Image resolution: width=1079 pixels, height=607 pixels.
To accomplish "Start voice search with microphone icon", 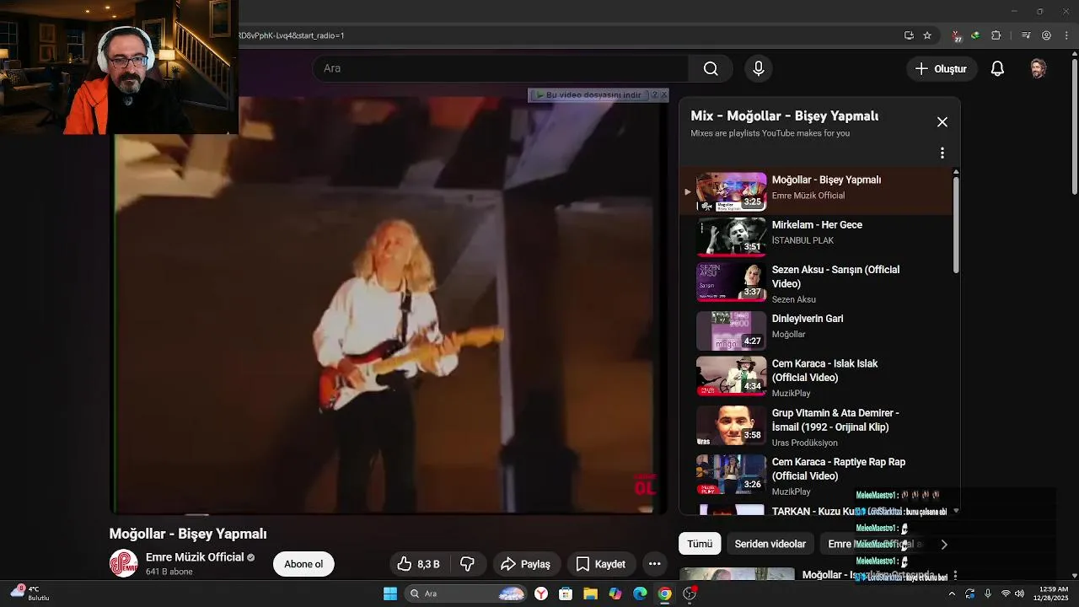I will (x=758, y=69).
